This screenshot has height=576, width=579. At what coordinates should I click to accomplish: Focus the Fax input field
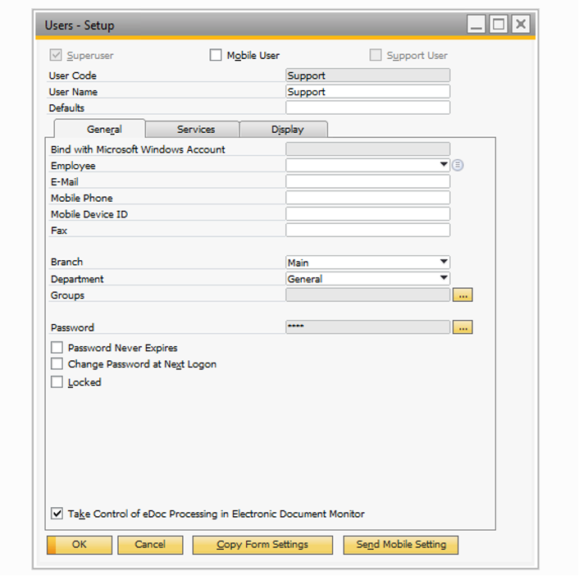tap(367, 231)
